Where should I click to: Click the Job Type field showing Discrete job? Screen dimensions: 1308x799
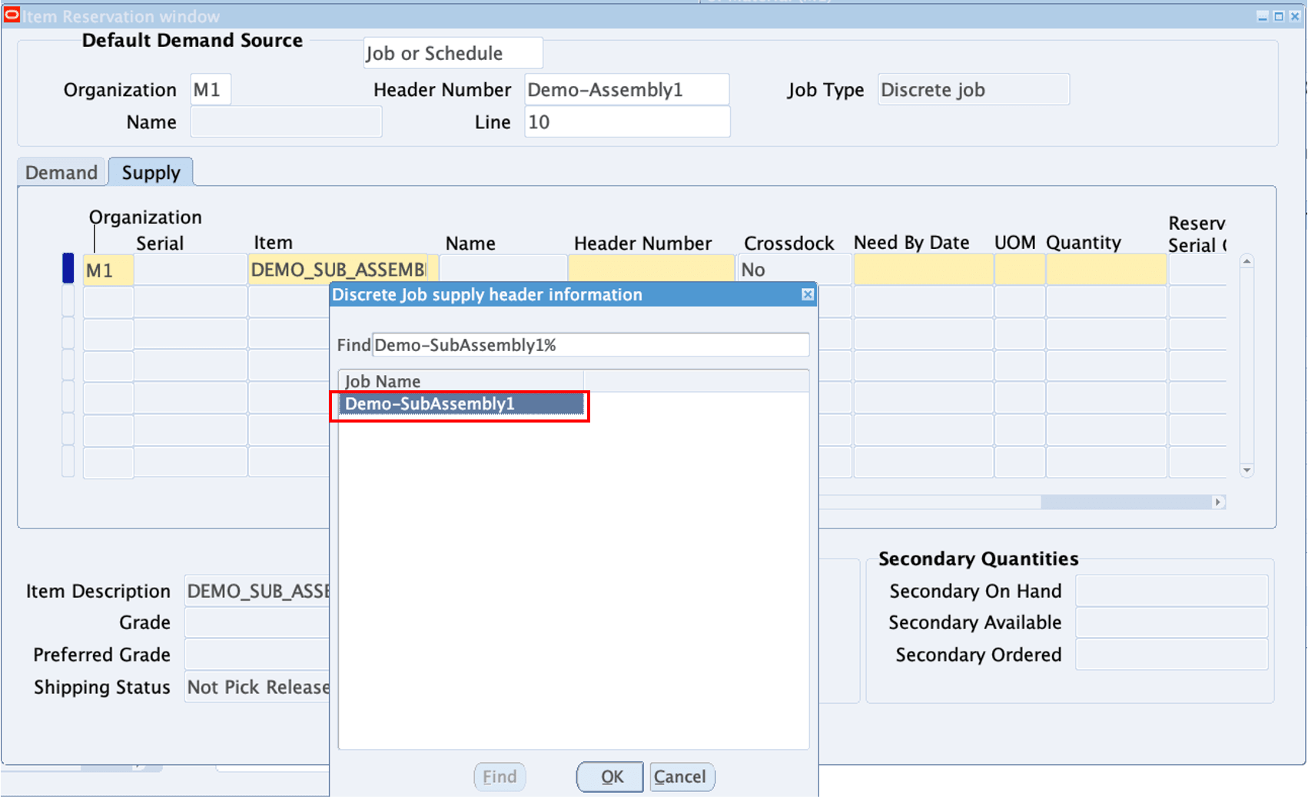pyautogui.click(x=972, y=89)
